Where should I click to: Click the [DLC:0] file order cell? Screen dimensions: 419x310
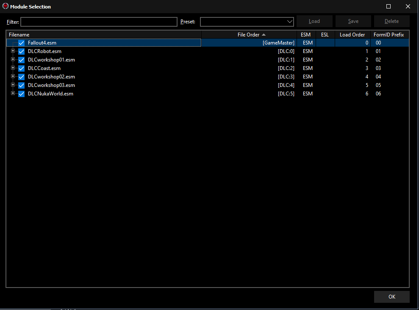click(x=286, y=51)
